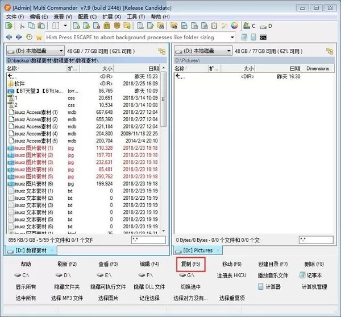Click the folder tree icon in right panel header
Screen dimensions: 341x317
point(330,51)
